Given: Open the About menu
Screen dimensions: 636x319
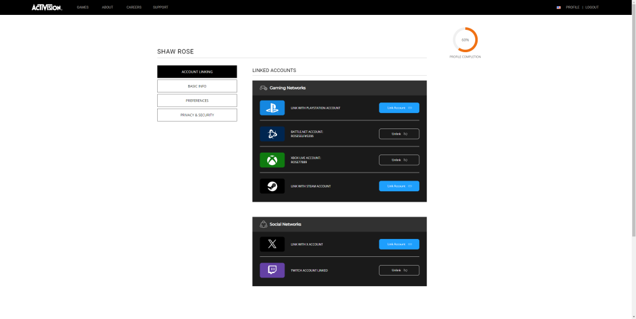Looking at the screenshot, I should 107,7.
